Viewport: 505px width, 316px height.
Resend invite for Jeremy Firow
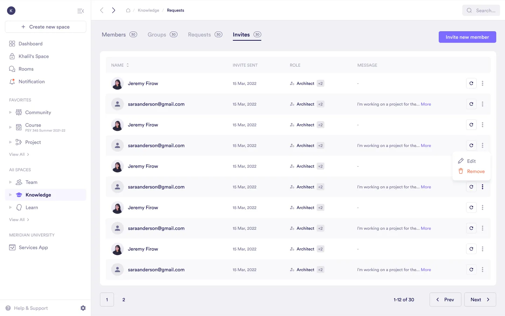pos(471,83)
